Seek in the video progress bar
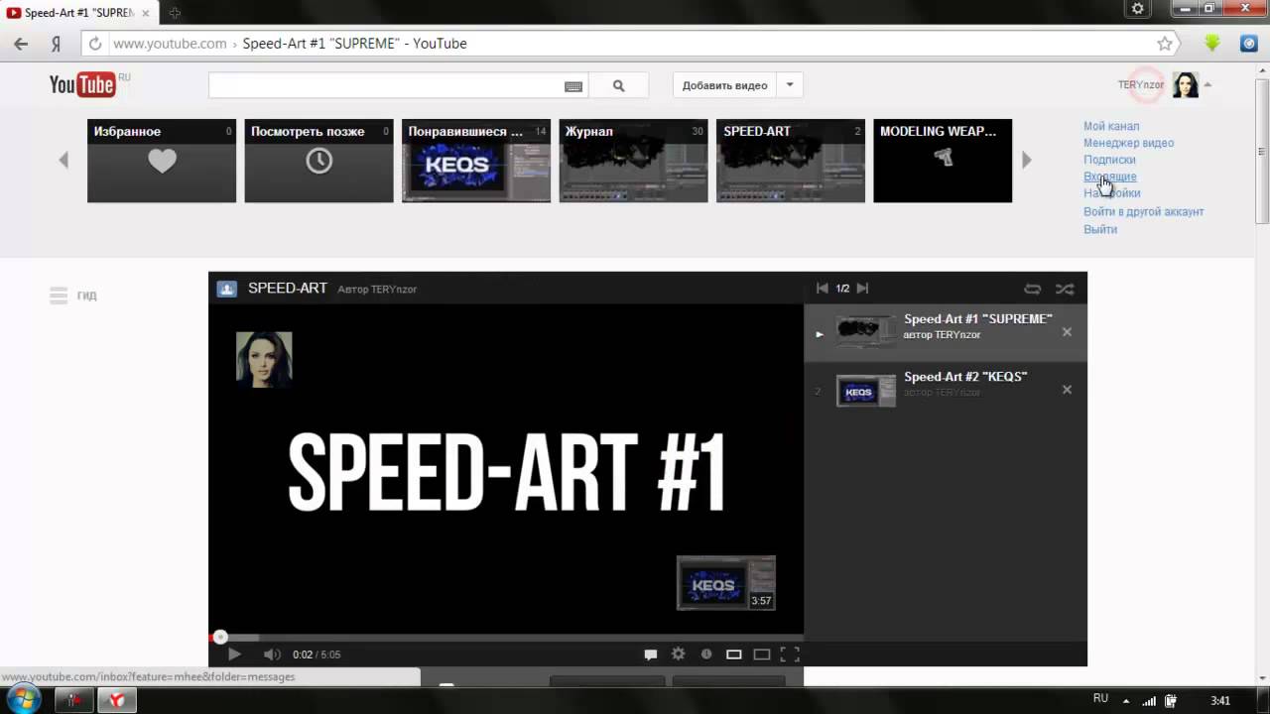This screenshot has width=1270, height=714. (x=506, y=638)
